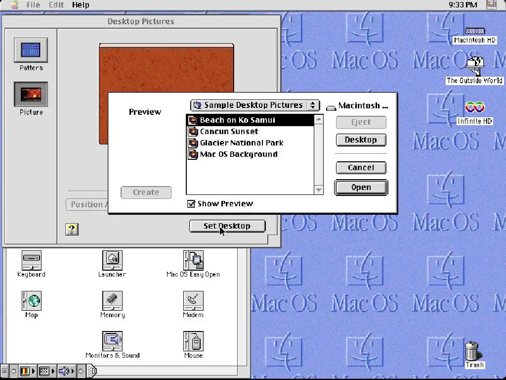Click the Create preview button
This screenshot has height=380, width=506.
(x=146, y=192)
